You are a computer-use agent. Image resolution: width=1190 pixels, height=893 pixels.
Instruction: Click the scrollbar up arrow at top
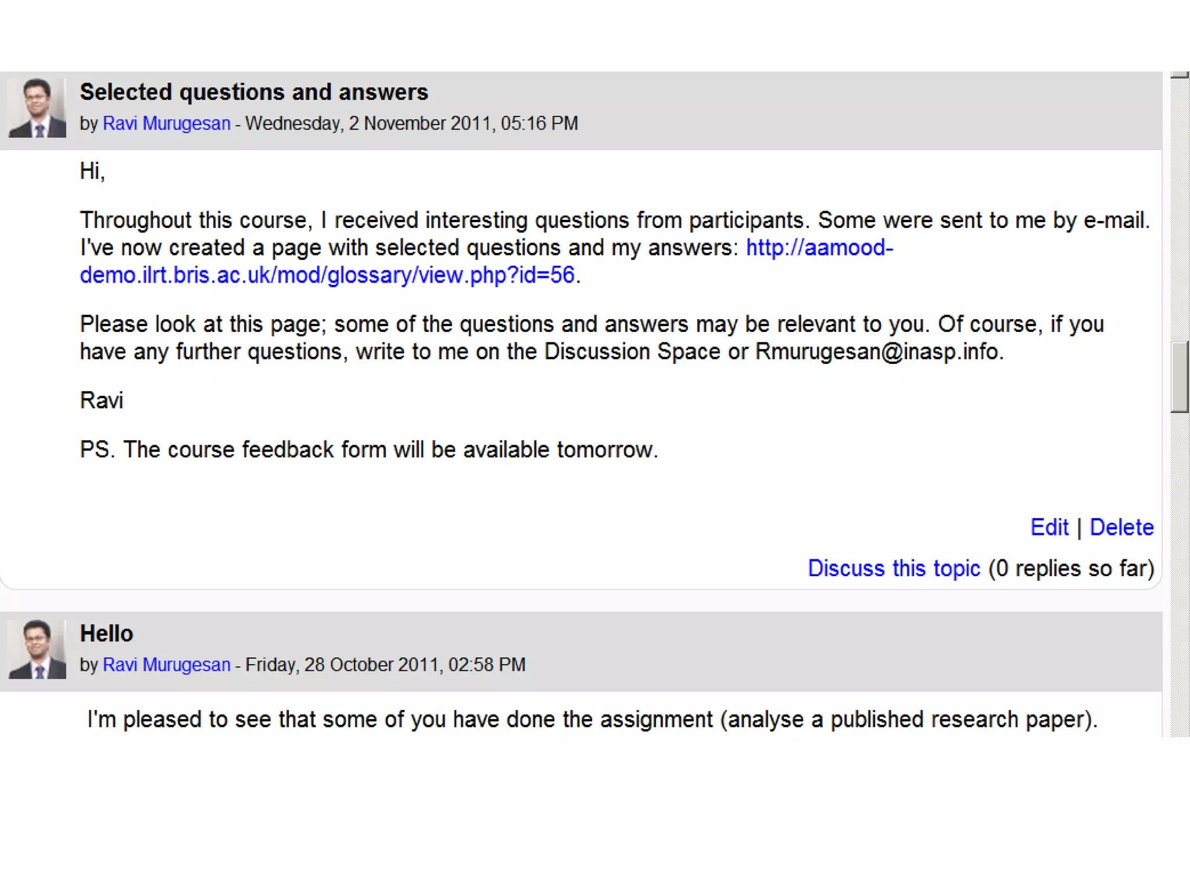tap(1180, 75)
